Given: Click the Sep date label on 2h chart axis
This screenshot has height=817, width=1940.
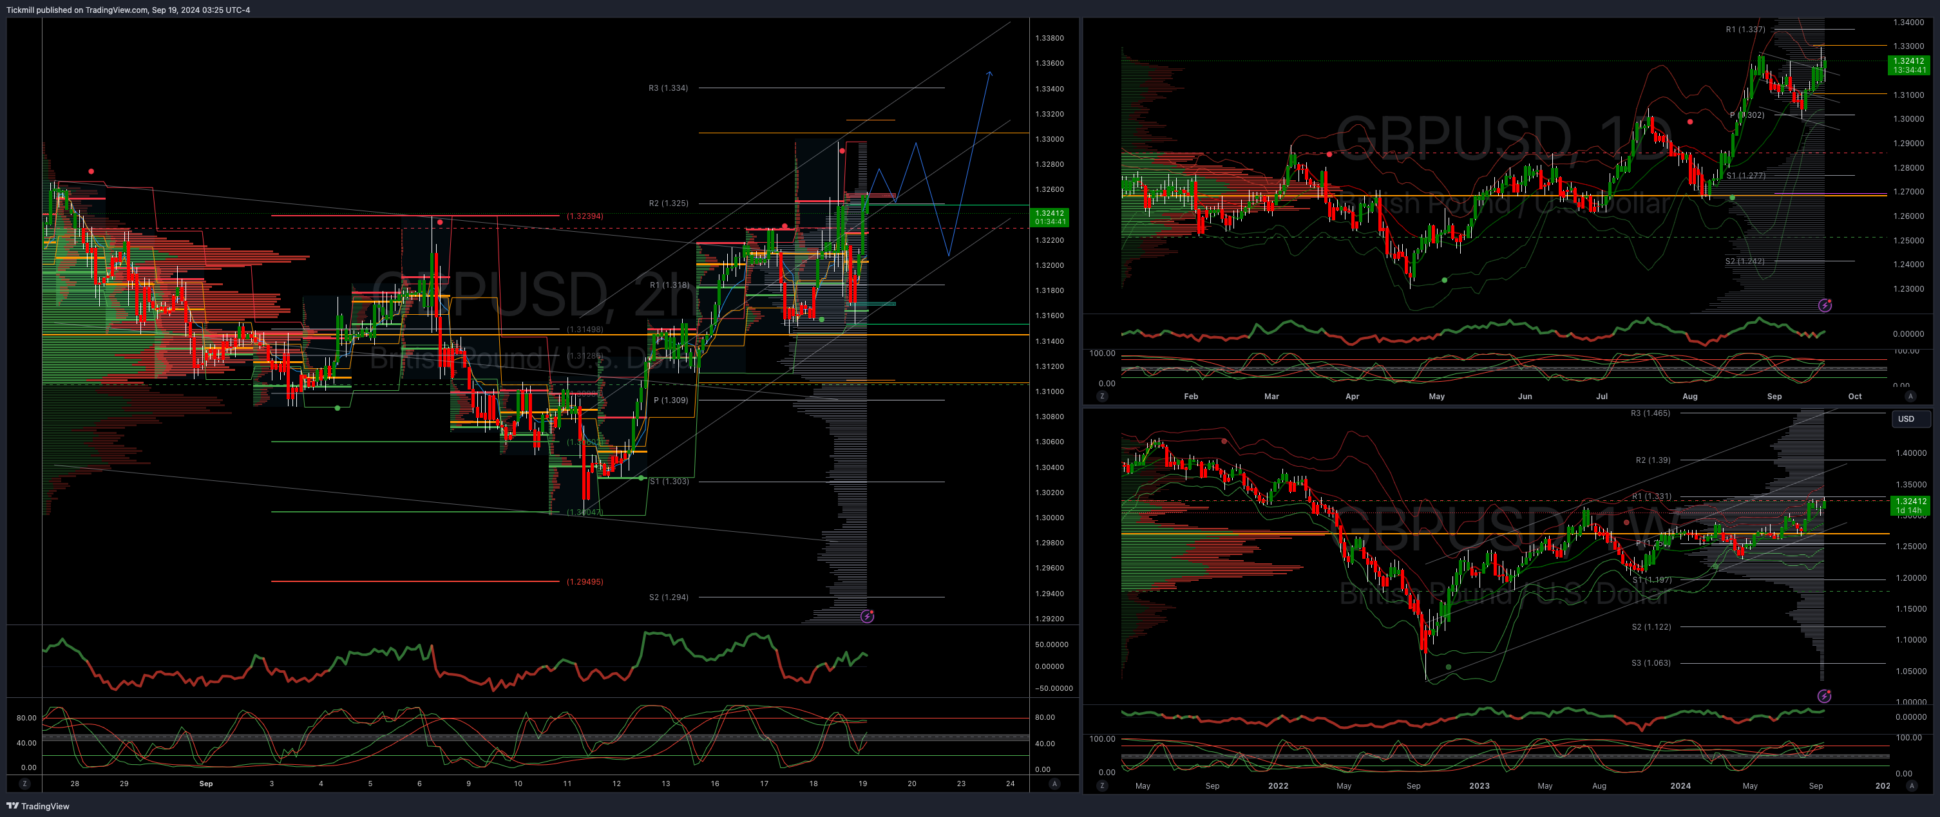Looking at the screenshot, I should tap(205, 784).
